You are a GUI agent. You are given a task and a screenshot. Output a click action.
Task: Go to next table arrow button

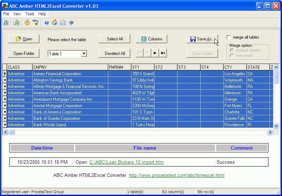[155, 53]
